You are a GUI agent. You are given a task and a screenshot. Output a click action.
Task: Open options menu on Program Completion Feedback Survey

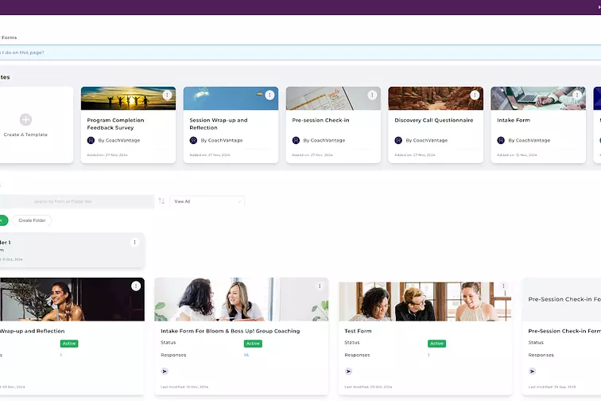(167, 95)
